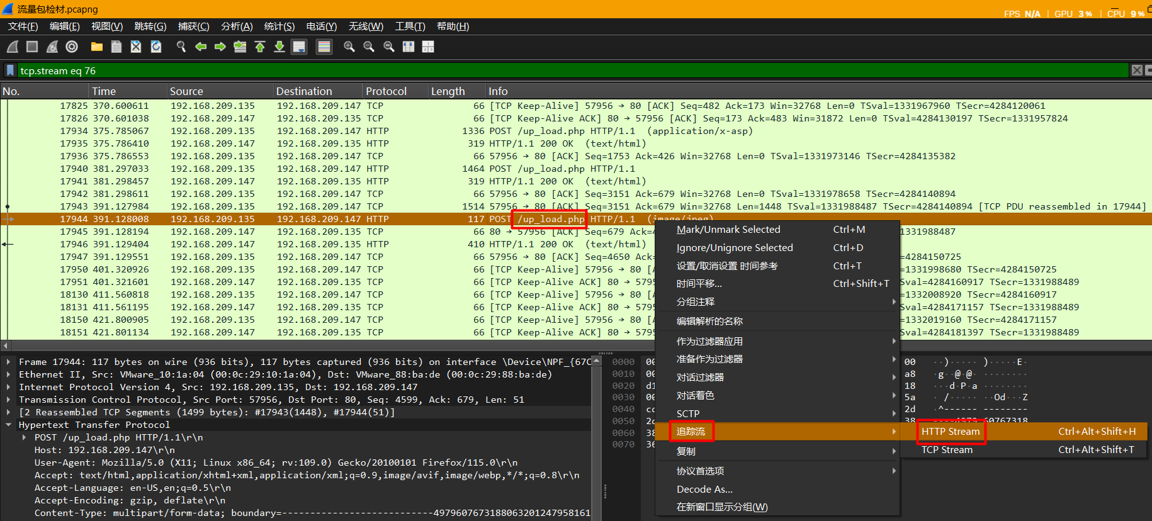Open 编辑(E) menu
Screen dimensions: 1152x521
coord(65,26)
